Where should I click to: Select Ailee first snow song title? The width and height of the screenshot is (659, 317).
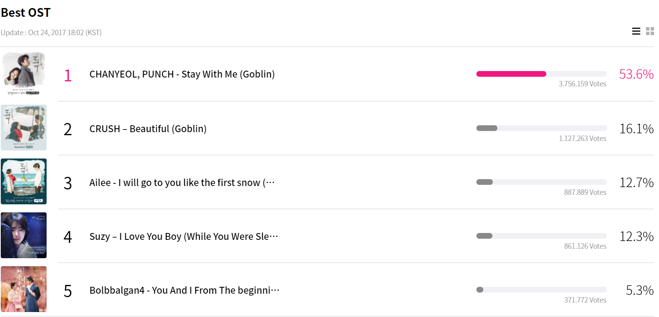click(x=182, y=183)
